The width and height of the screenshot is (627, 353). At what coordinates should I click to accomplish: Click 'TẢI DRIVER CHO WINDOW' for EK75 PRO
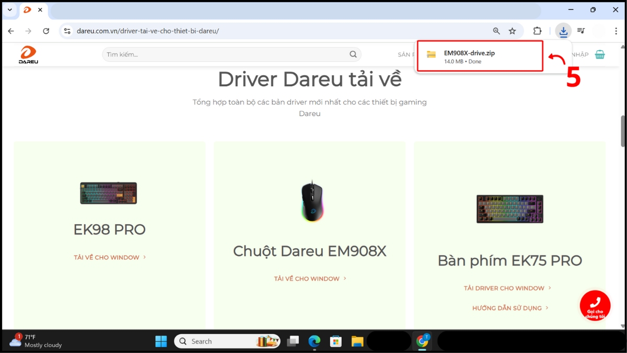pos(504,288)
